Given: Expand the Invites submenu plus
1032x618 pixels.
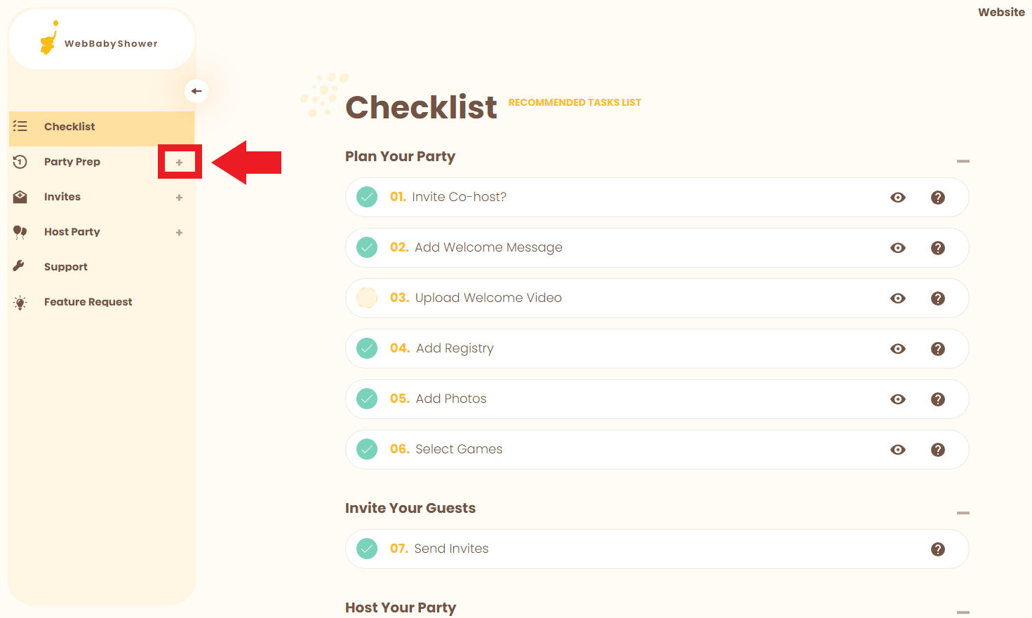Looking at the screenshot, I should pos(180,198).
